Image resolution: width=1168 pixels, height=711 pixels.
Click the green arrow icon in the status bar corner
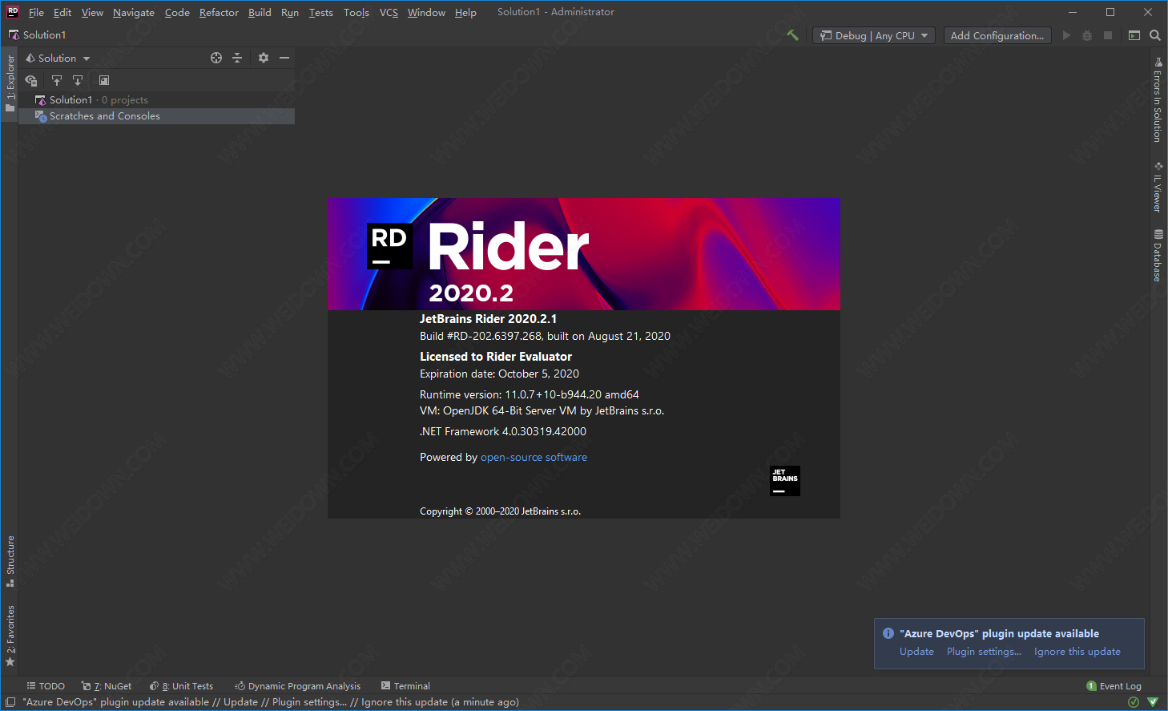tap(1153, 702)
